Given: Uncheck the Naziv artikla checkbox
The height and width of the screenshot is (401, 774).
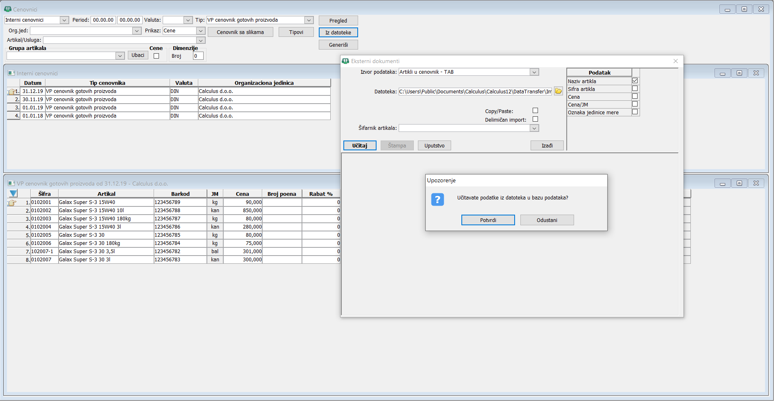Looking at the screenshot, I should [x=635, y=81].
